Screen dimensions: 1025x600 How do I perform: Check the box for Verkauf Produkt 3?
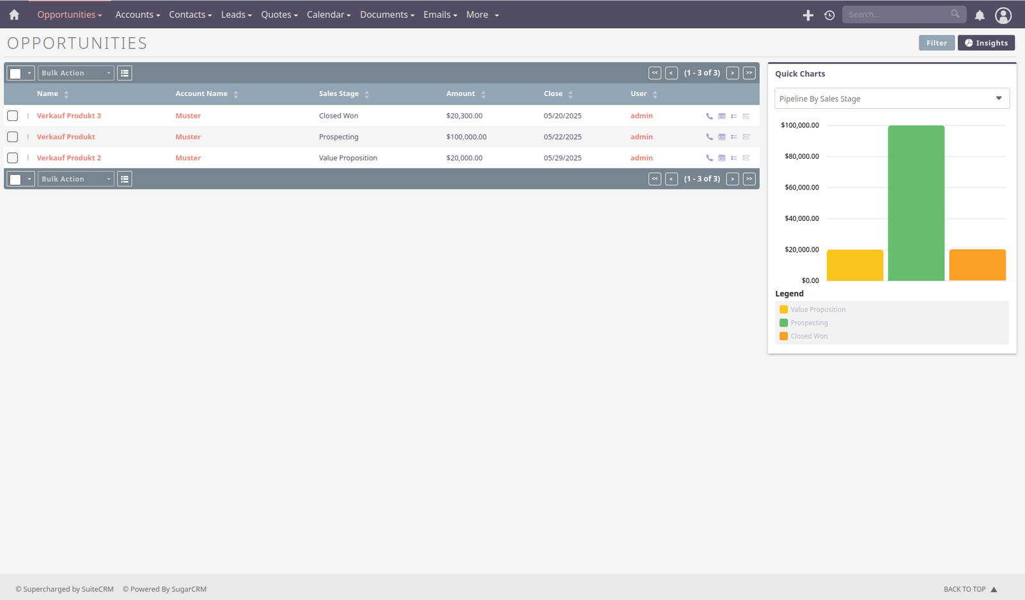pyautogui.click(x=12, y=116)
